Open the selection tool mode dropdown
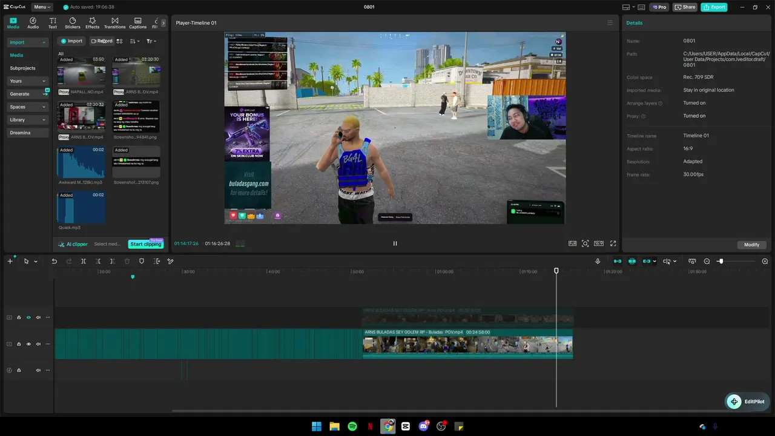Viewport: 775px width, 436px height. click(x=36, y=262)
